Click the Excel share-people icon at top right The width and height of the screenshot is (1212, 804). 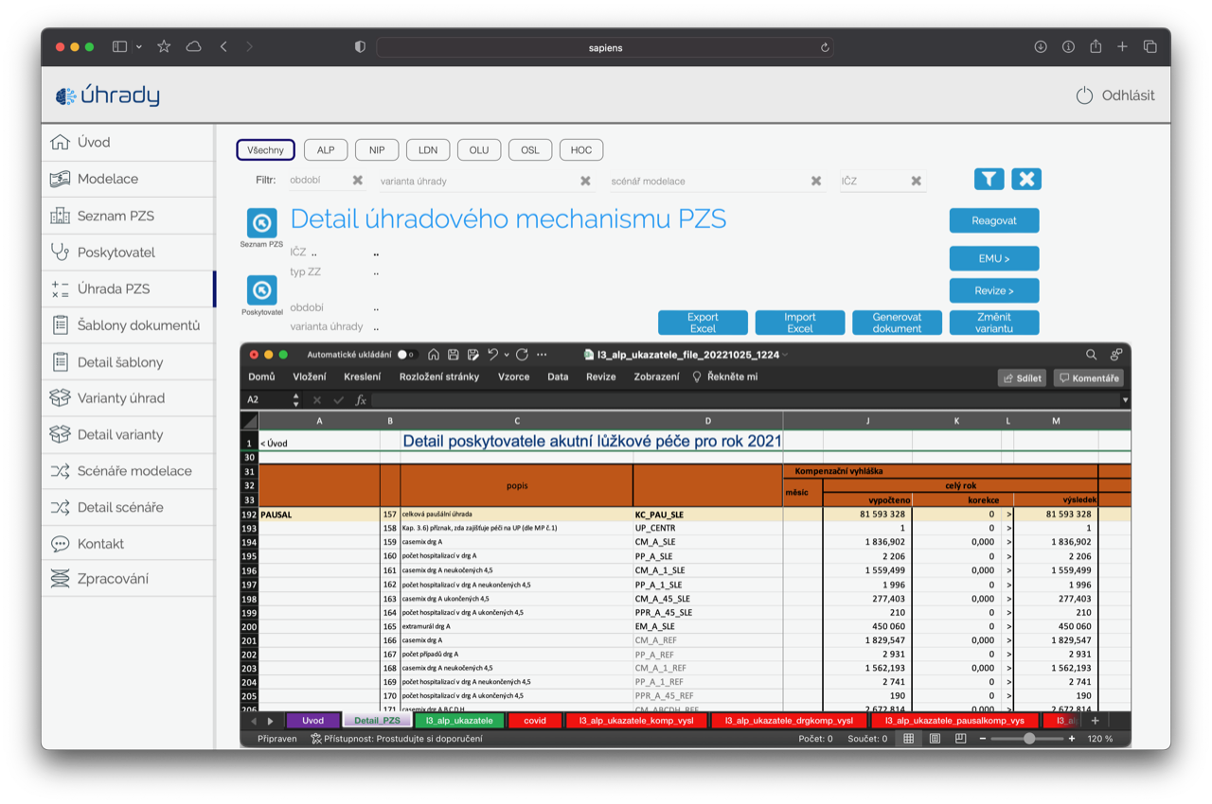(1115, 355)
